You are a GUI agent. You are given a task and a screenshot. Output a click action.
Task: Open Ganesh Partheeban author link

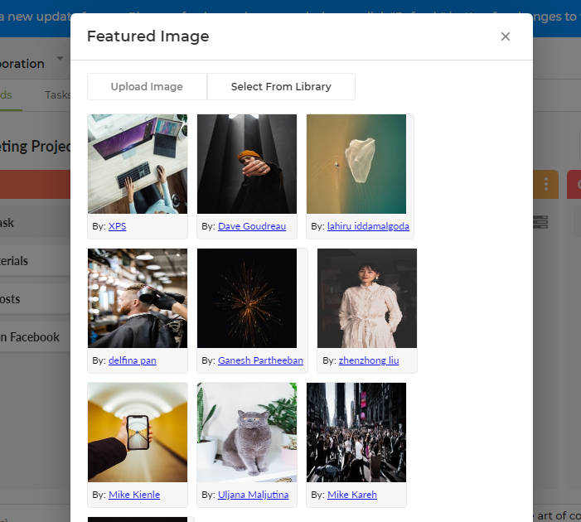[260, 360]
